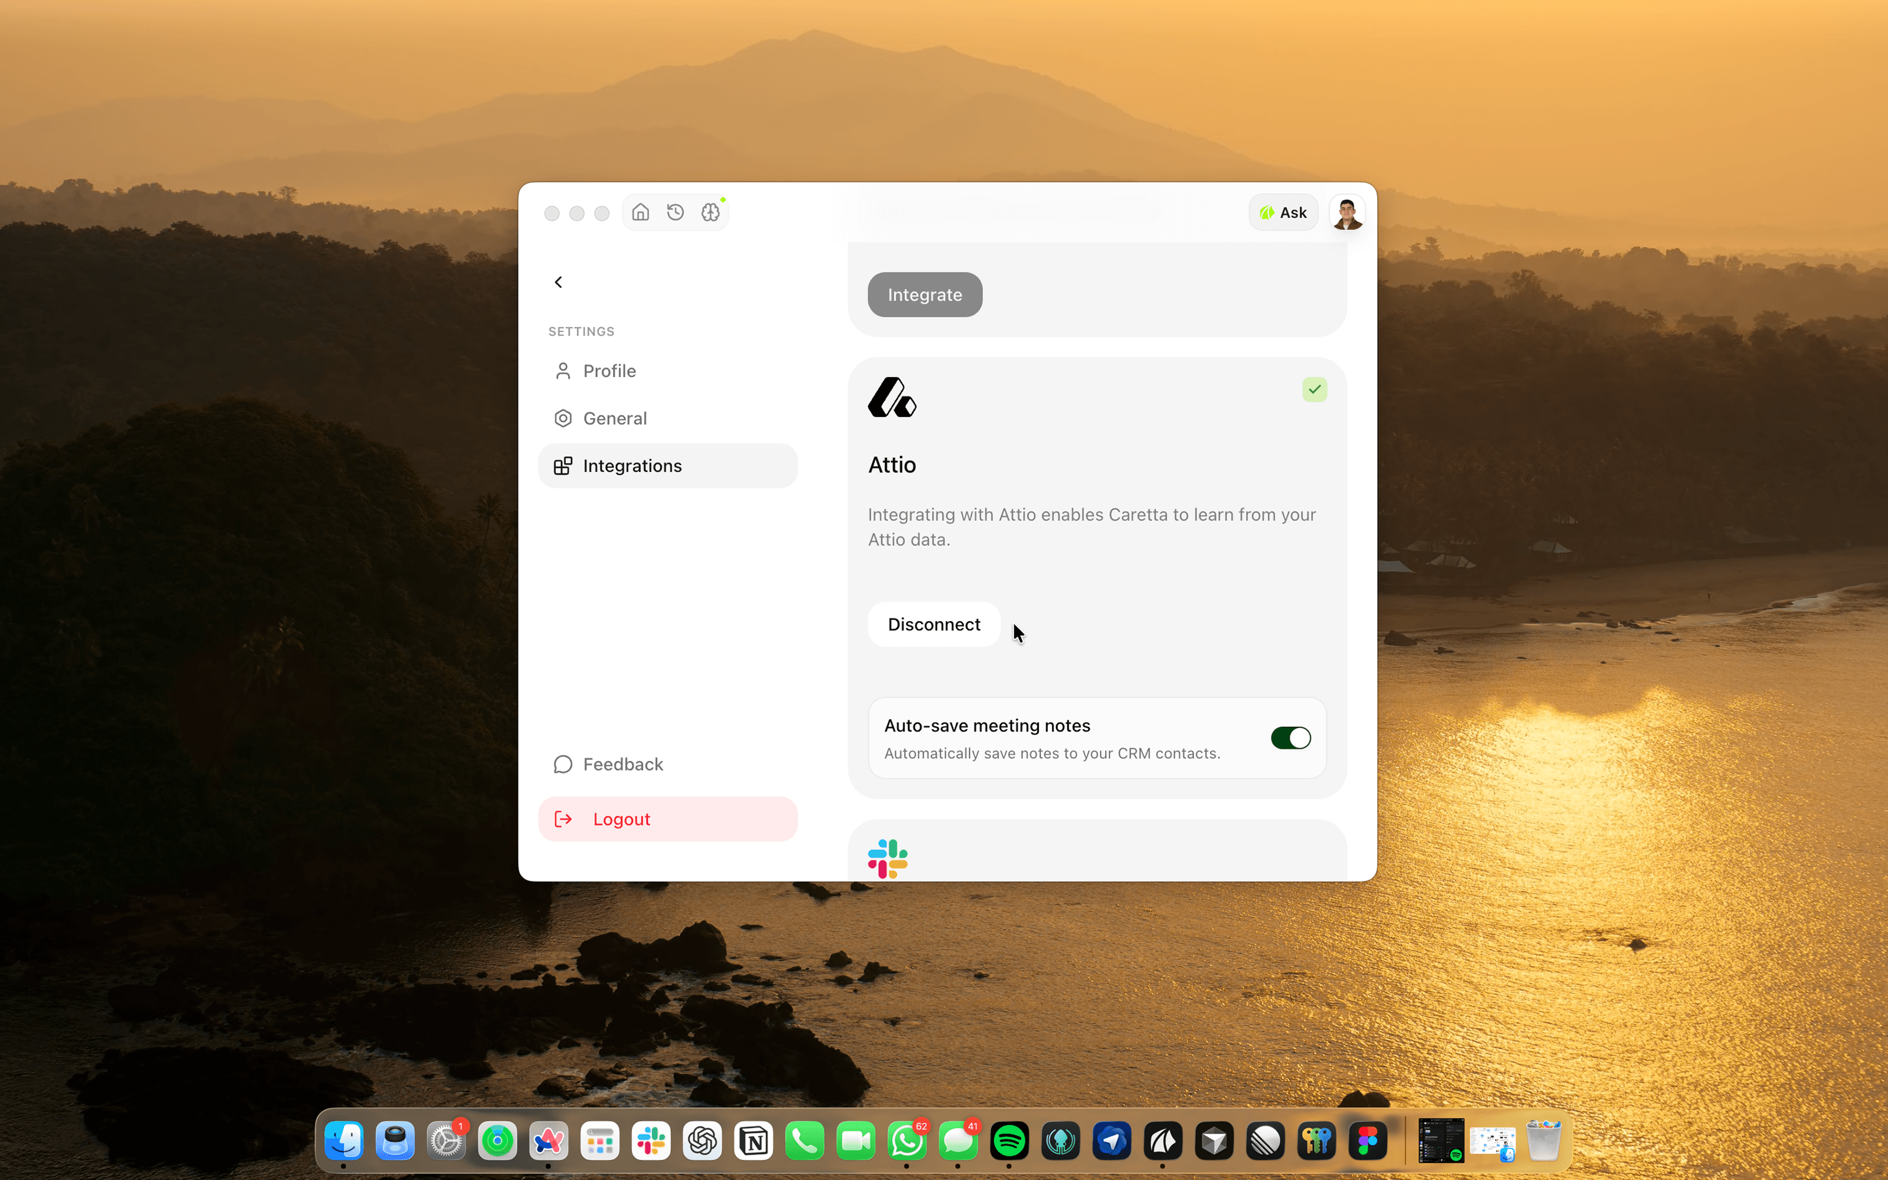Open the Profile settings section
Image resolution: width=1888 pixels, height=1180 pixels.
pyautogui.click(x=608, y=371)
